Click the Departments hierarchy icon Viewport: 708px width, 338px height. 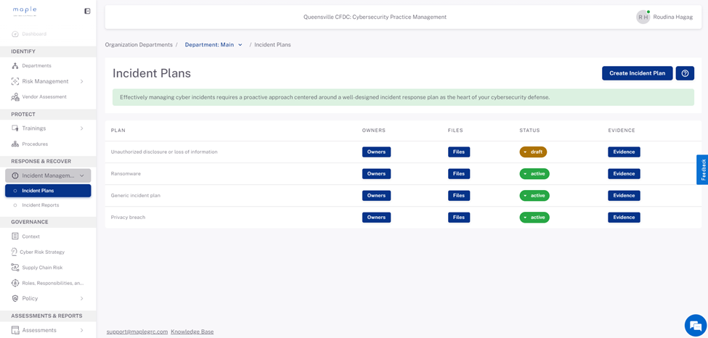15,66
